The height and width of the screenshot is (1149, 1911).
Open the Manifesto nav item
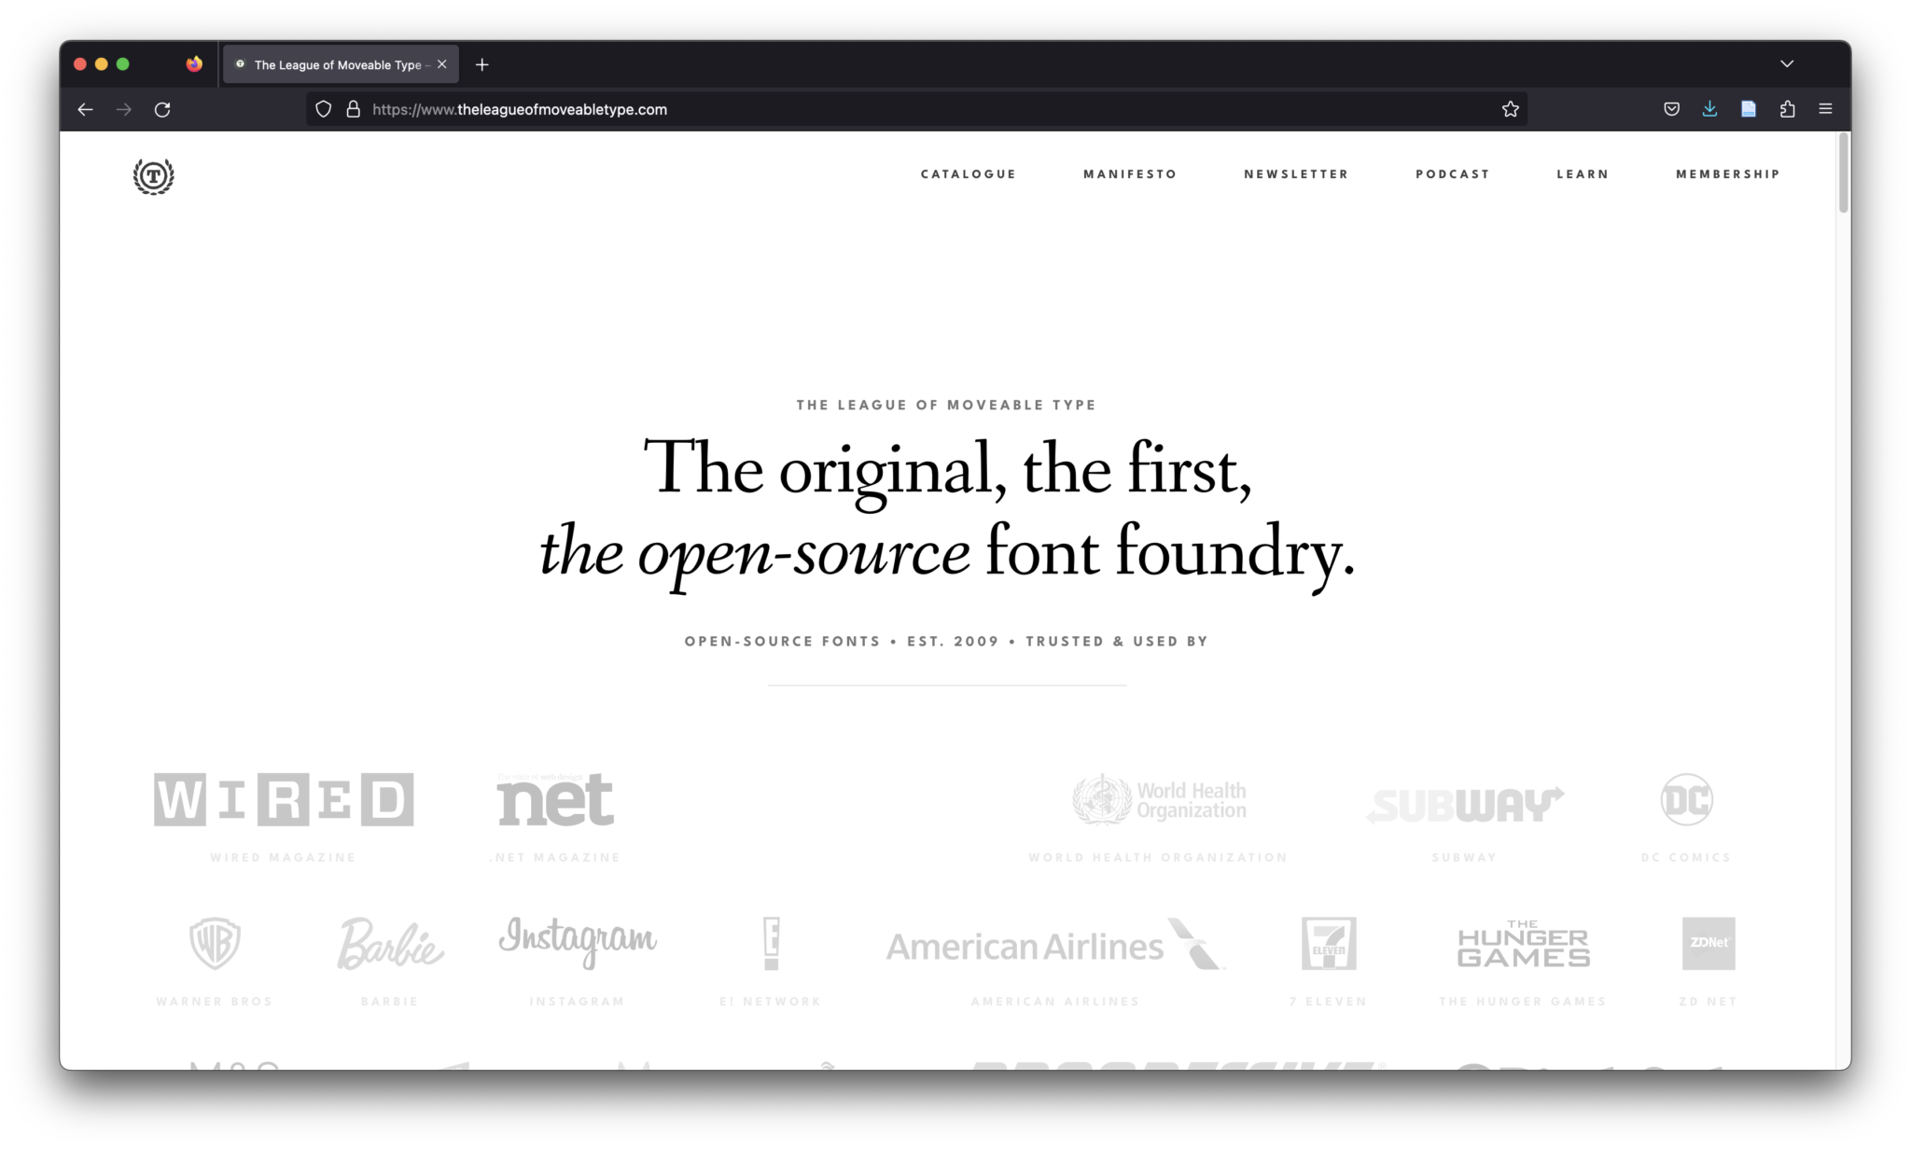click(x=1130, y=174)
